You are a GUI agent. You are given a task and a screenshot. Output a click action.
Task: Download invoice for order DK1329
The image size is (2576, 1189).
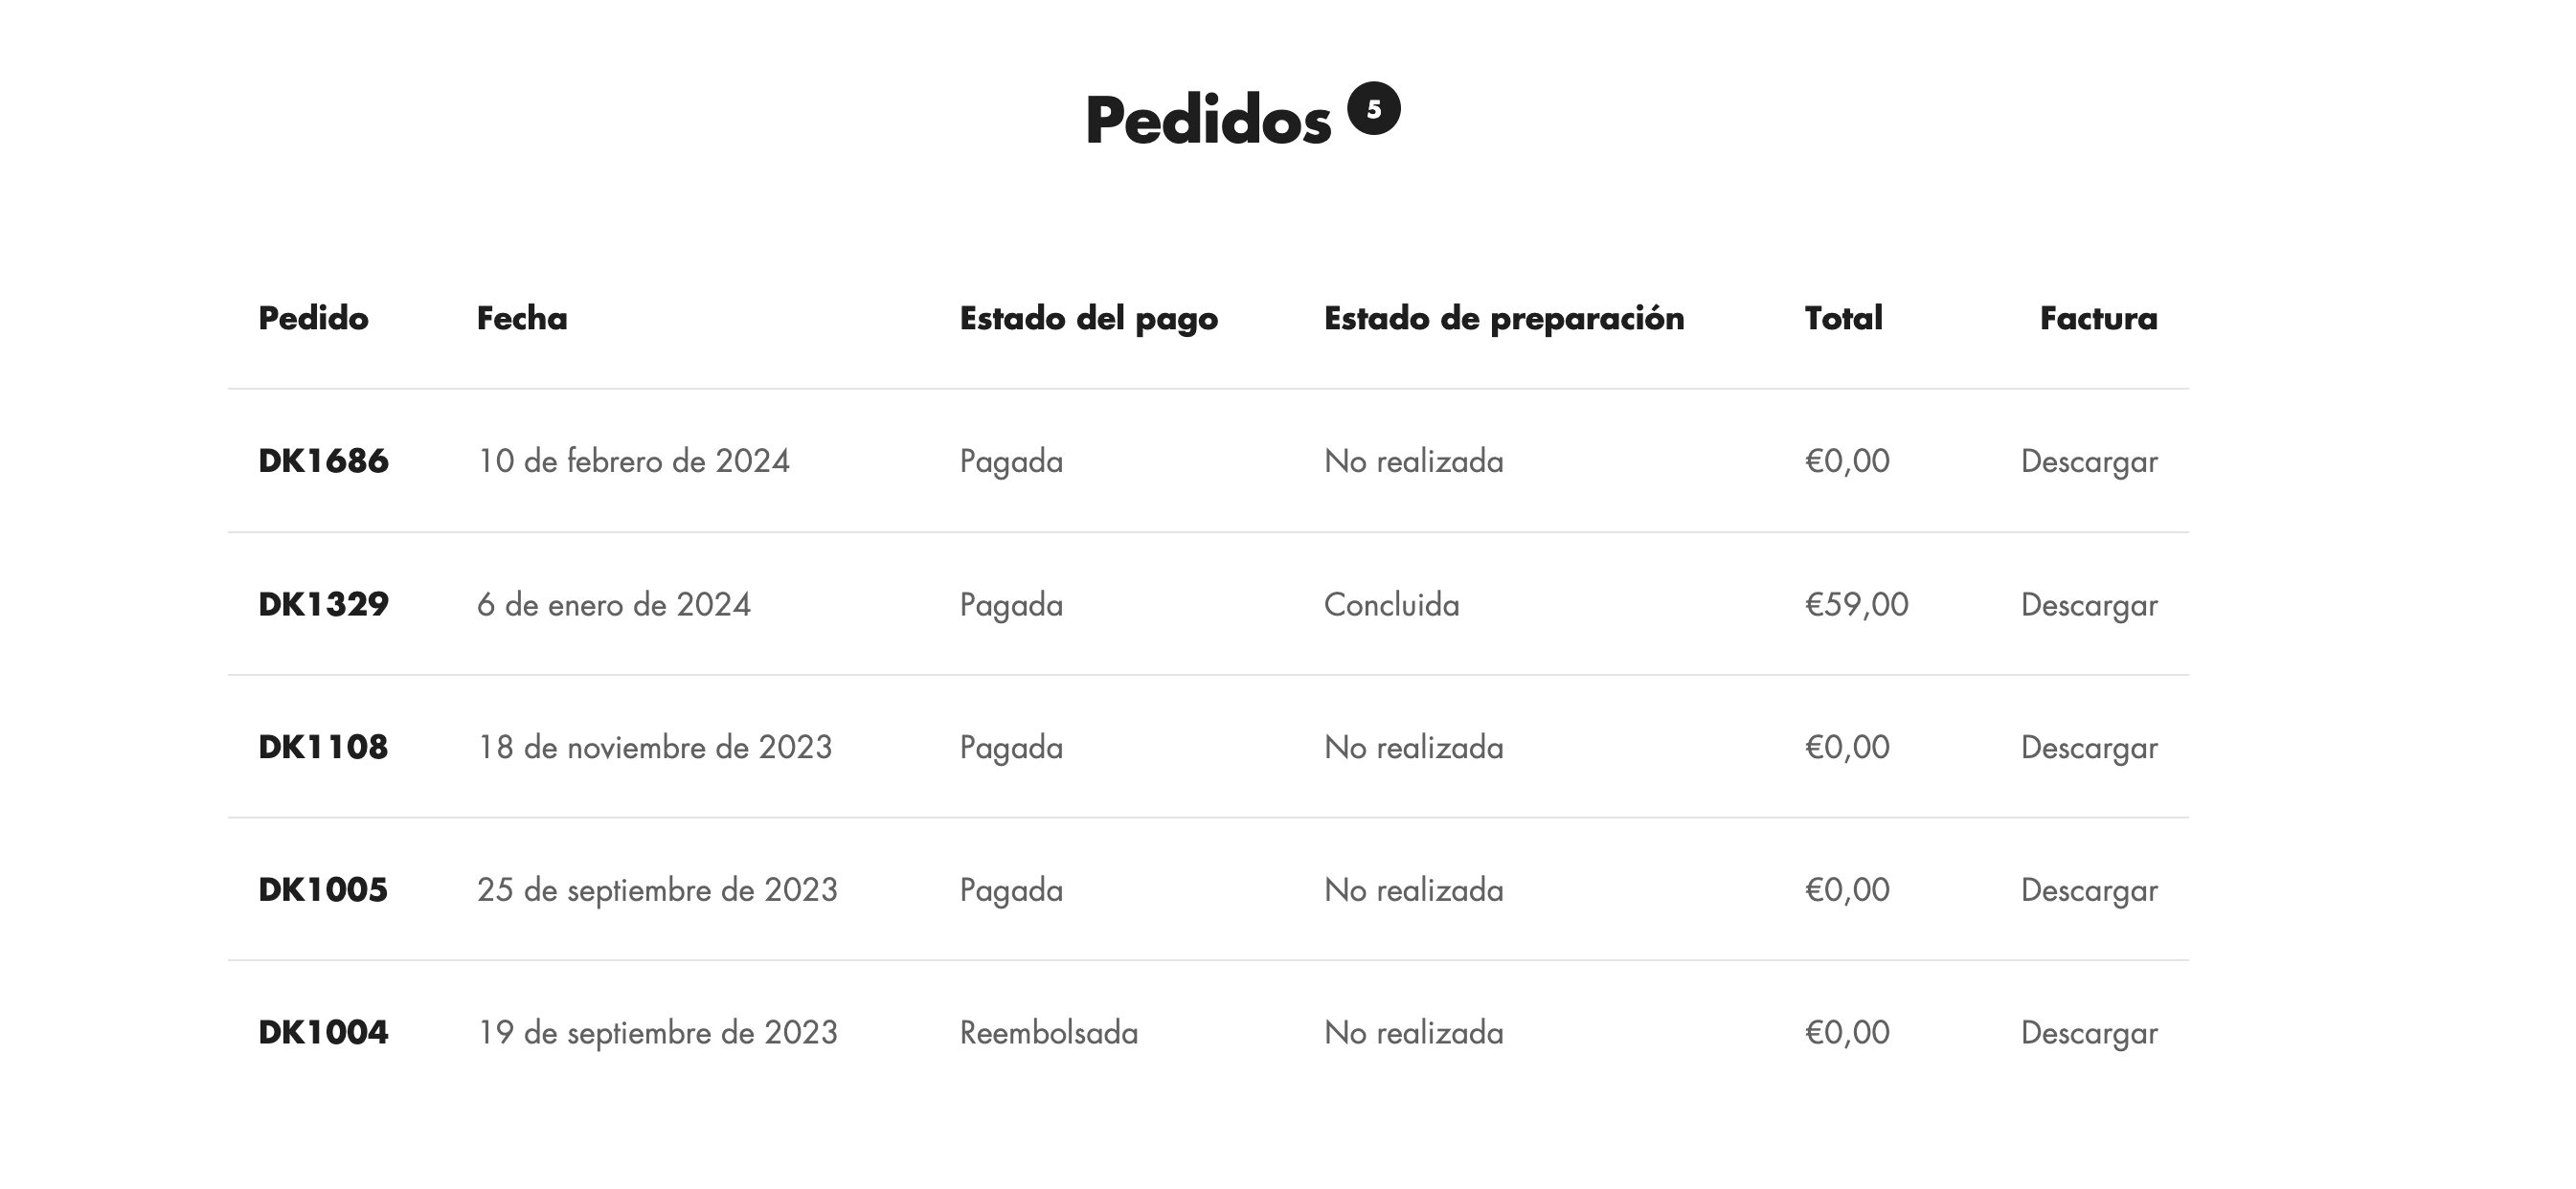click(x=2089, y=605)
